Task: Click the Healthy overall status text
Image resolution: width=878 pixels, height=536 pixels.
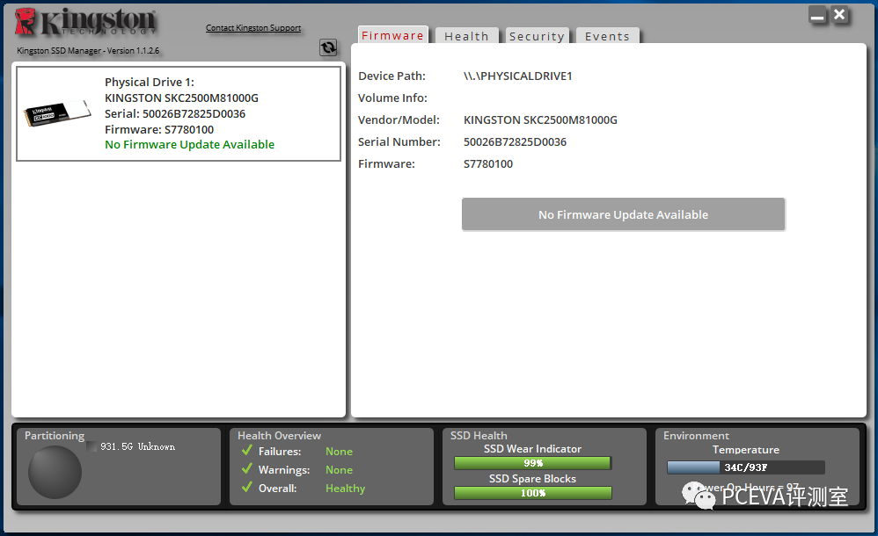Action: click(345, 489)
